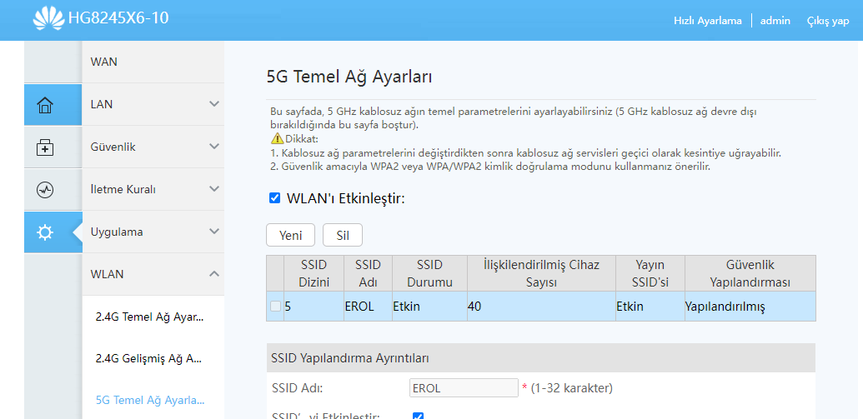Open 2.4G Gelişmiş Ağ Ayarları page

pyautogui.click(x=148, y=358)
